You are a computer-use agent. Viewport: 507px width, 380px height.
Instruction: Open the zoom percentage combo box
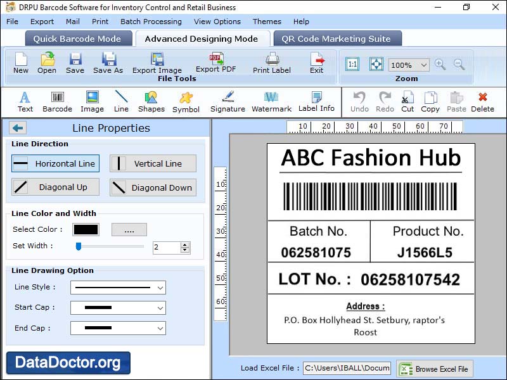tap(422, 65)
